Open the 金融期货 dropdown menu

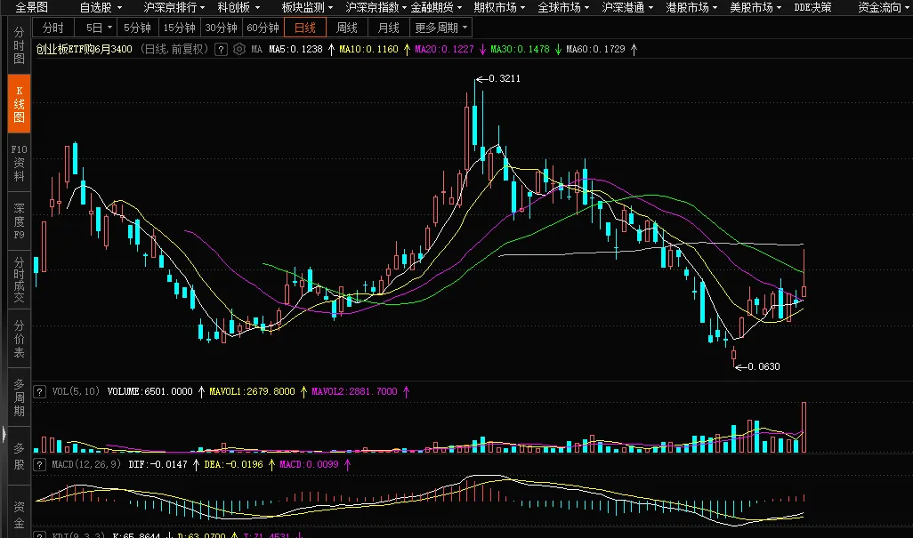[436, 8]
